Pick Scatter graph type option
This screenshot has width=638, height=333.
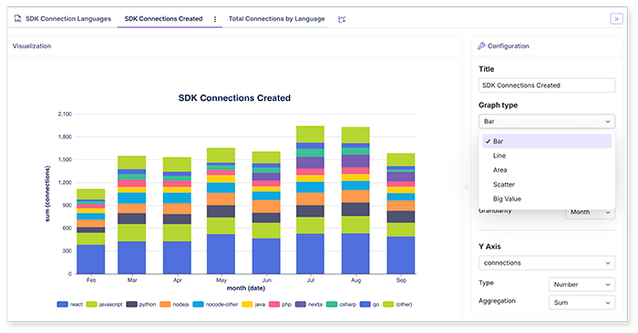pyautogui.click(x=547, y=185)
